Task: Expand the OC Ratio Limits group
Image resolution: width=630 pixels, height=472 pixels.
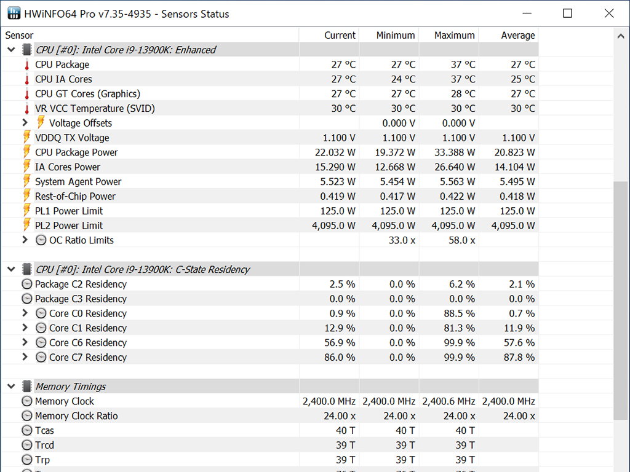Action: point(25,240)
